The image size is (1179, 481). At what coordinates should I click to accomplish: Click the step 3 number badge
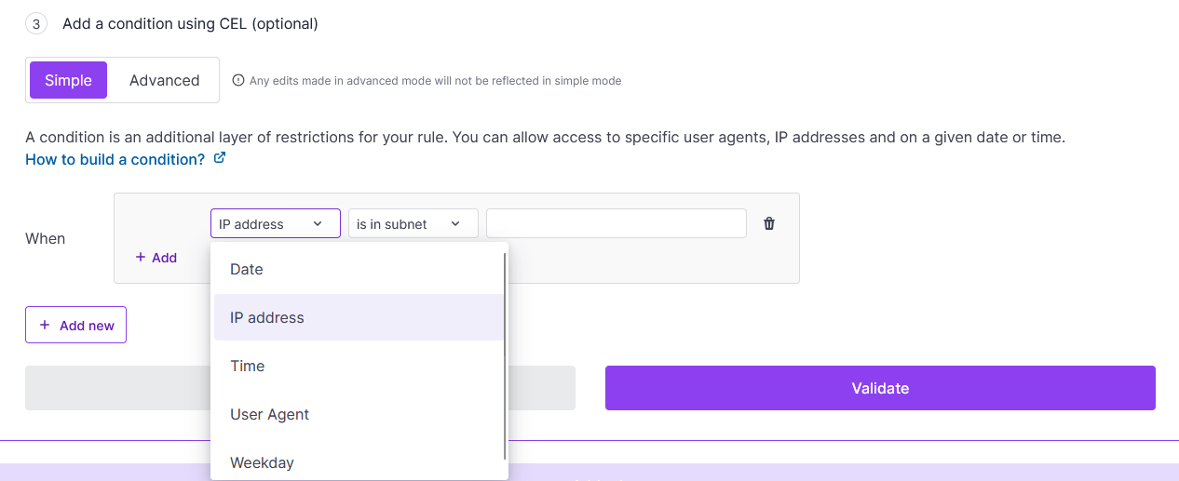pyautogui.click(x=36, y=24)
